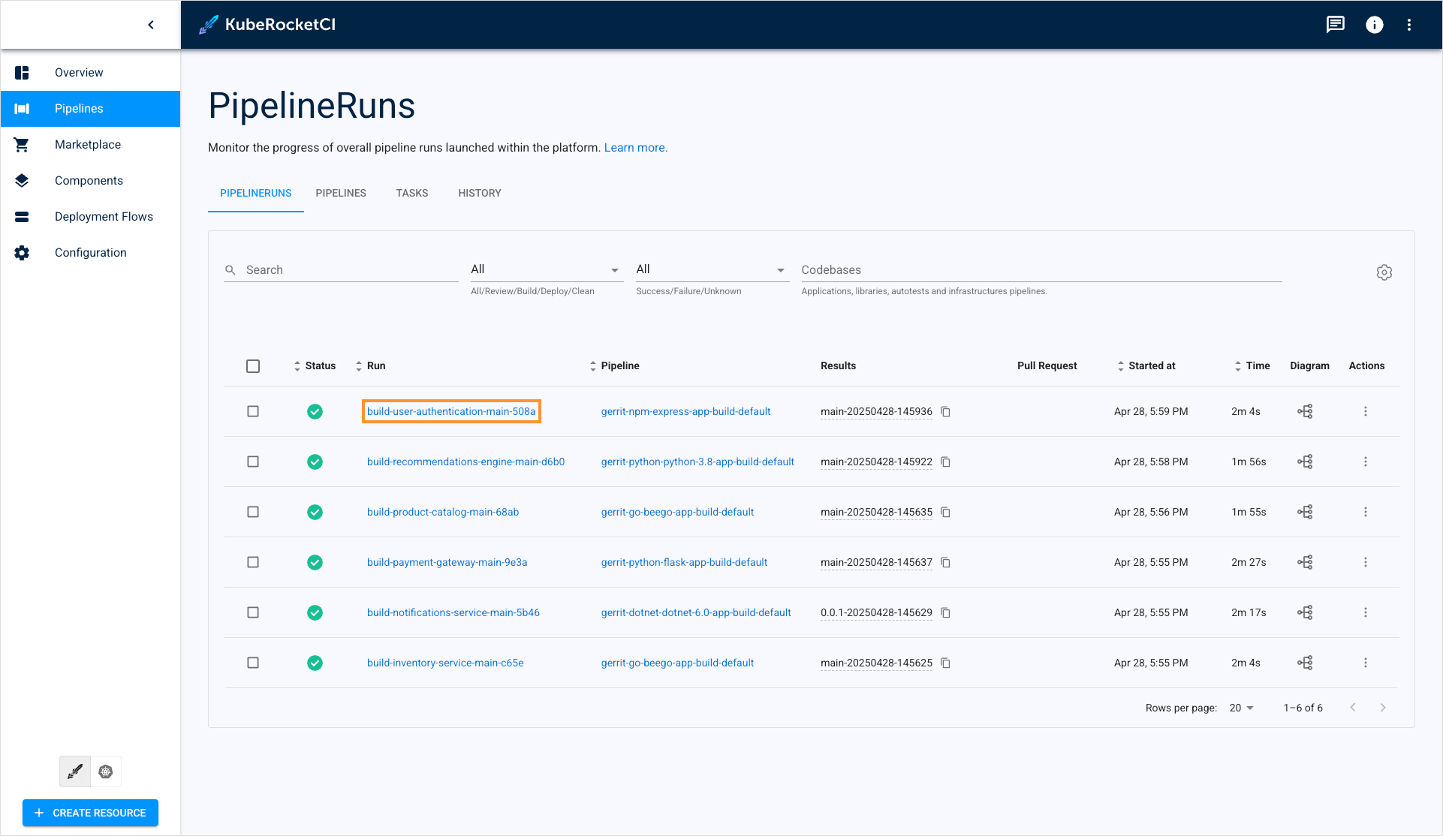
Task: Copy the main-20250428-145936 result value
Action: [x=944, y=412]
